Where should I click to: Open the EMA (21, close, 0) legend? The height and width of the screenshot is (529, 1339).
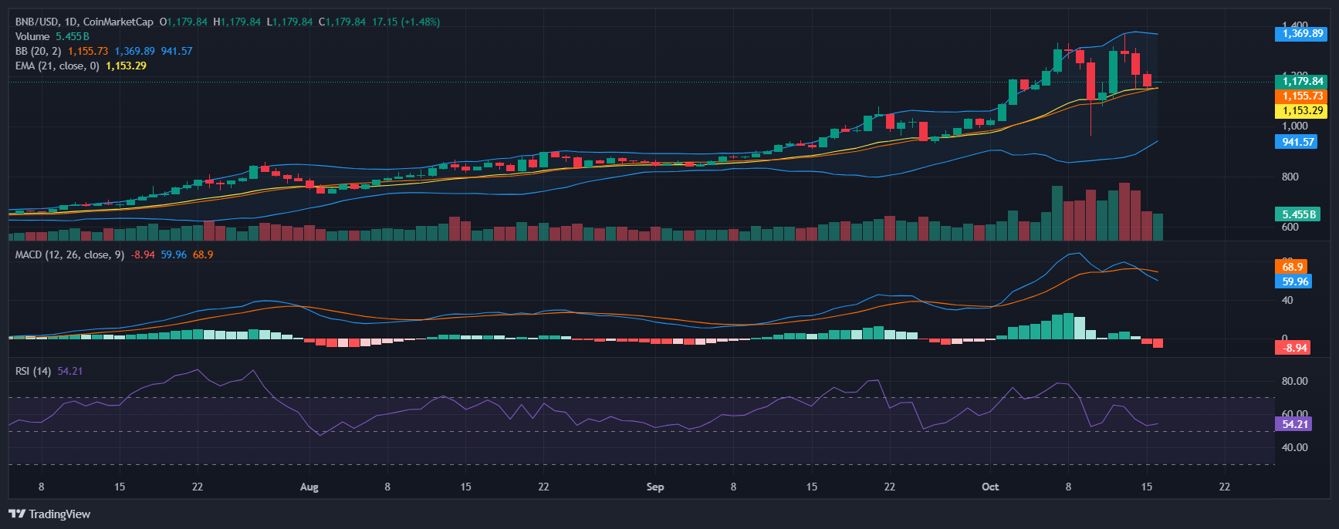coord(57,66)
